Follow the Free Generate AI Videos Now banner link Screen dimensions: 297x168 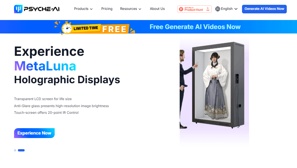click(195, 27)
